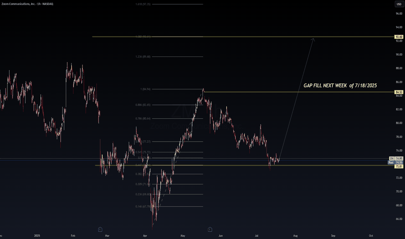This screenshot has width=405, height=239.
Task: Click the 72.00 price scale label
Action: pyautogui.click(x=399, y=178)
